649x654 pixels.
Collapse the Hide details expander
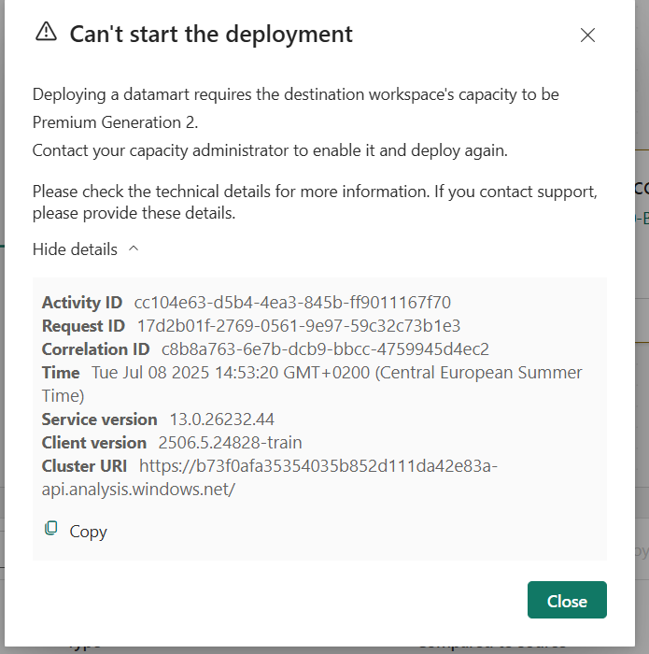point(86,249)
